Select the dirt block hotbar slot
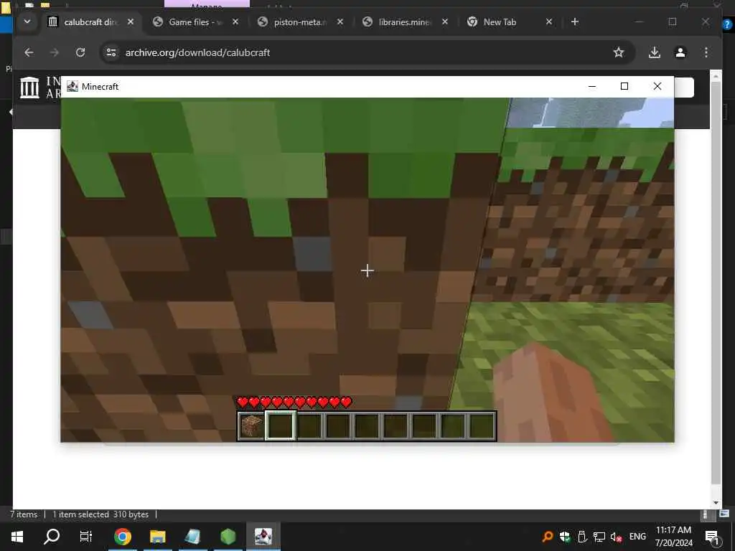Image resolution: width=735 pixels, height=551 pixels. (252, 426)
